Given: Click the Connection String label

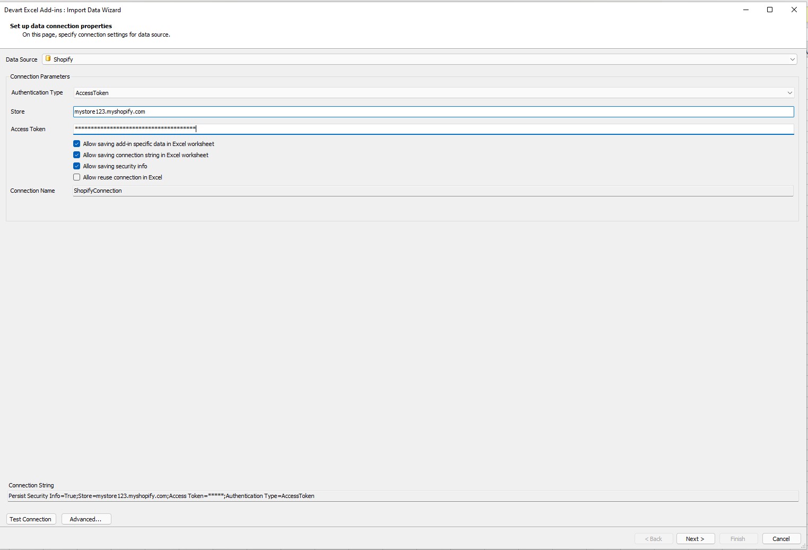Looking at the screenshot, I should pos(31,485).
